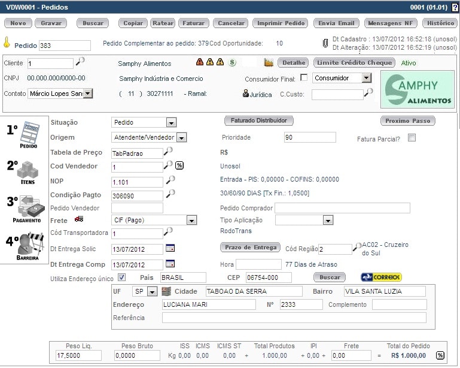
Task: Toggle the Consumidor Final checkbox
Action: tap(304, 78)
